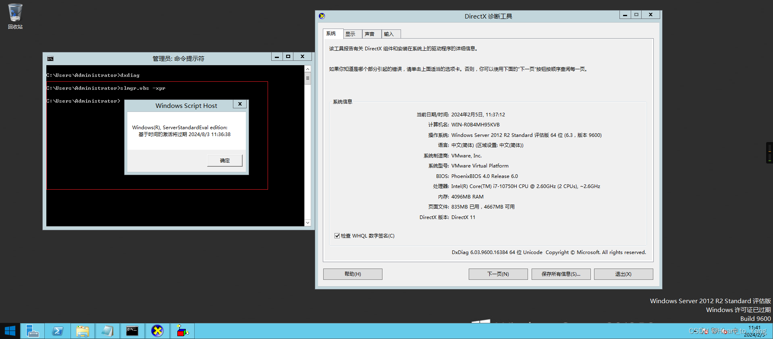Switch to the 声音 tab

(371, 34)
